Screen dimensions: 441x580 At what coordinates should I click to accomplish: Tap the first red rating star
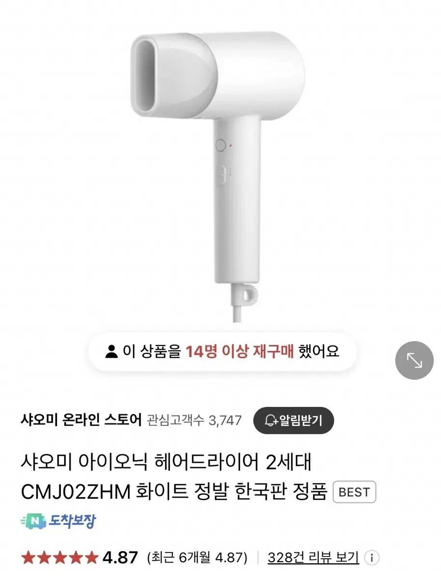tap(28, 557)
